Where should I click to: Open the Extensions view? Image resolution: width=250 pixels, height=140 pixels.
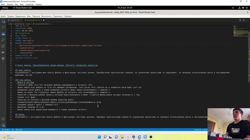point(3,46)
